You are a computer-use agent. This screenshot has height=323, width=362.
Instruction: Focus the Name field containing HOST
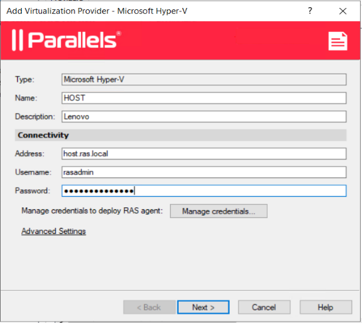[x=204, y=98]
